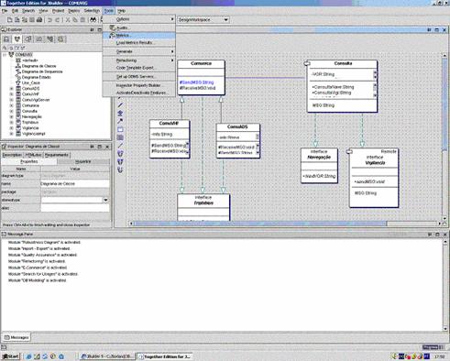Click the cut scissors icon in toolbar

tap(68, 20)
